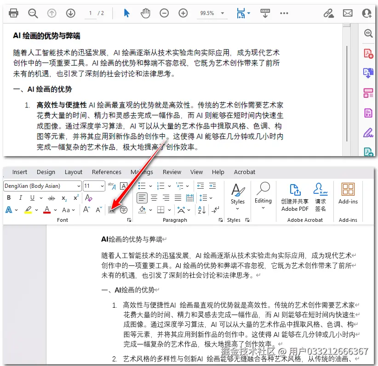The width and height of the screenshot is (378, 366).
Task: Decrease the paragraph indent
Action: (x=200, y=186)
